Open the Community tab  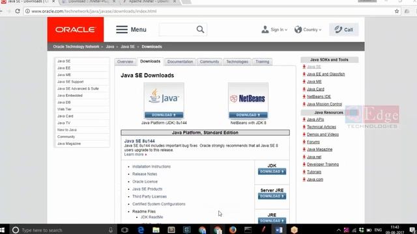coord(209,62)
